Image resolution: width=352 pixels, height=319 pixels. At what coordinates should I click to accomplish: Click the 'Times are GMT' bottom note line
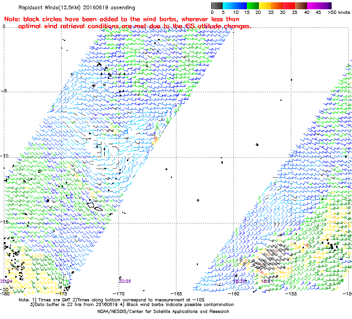[112, 300]
